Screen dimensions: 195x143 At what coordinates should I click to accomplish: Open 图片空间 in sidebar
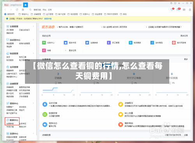[x=10, y=94]
